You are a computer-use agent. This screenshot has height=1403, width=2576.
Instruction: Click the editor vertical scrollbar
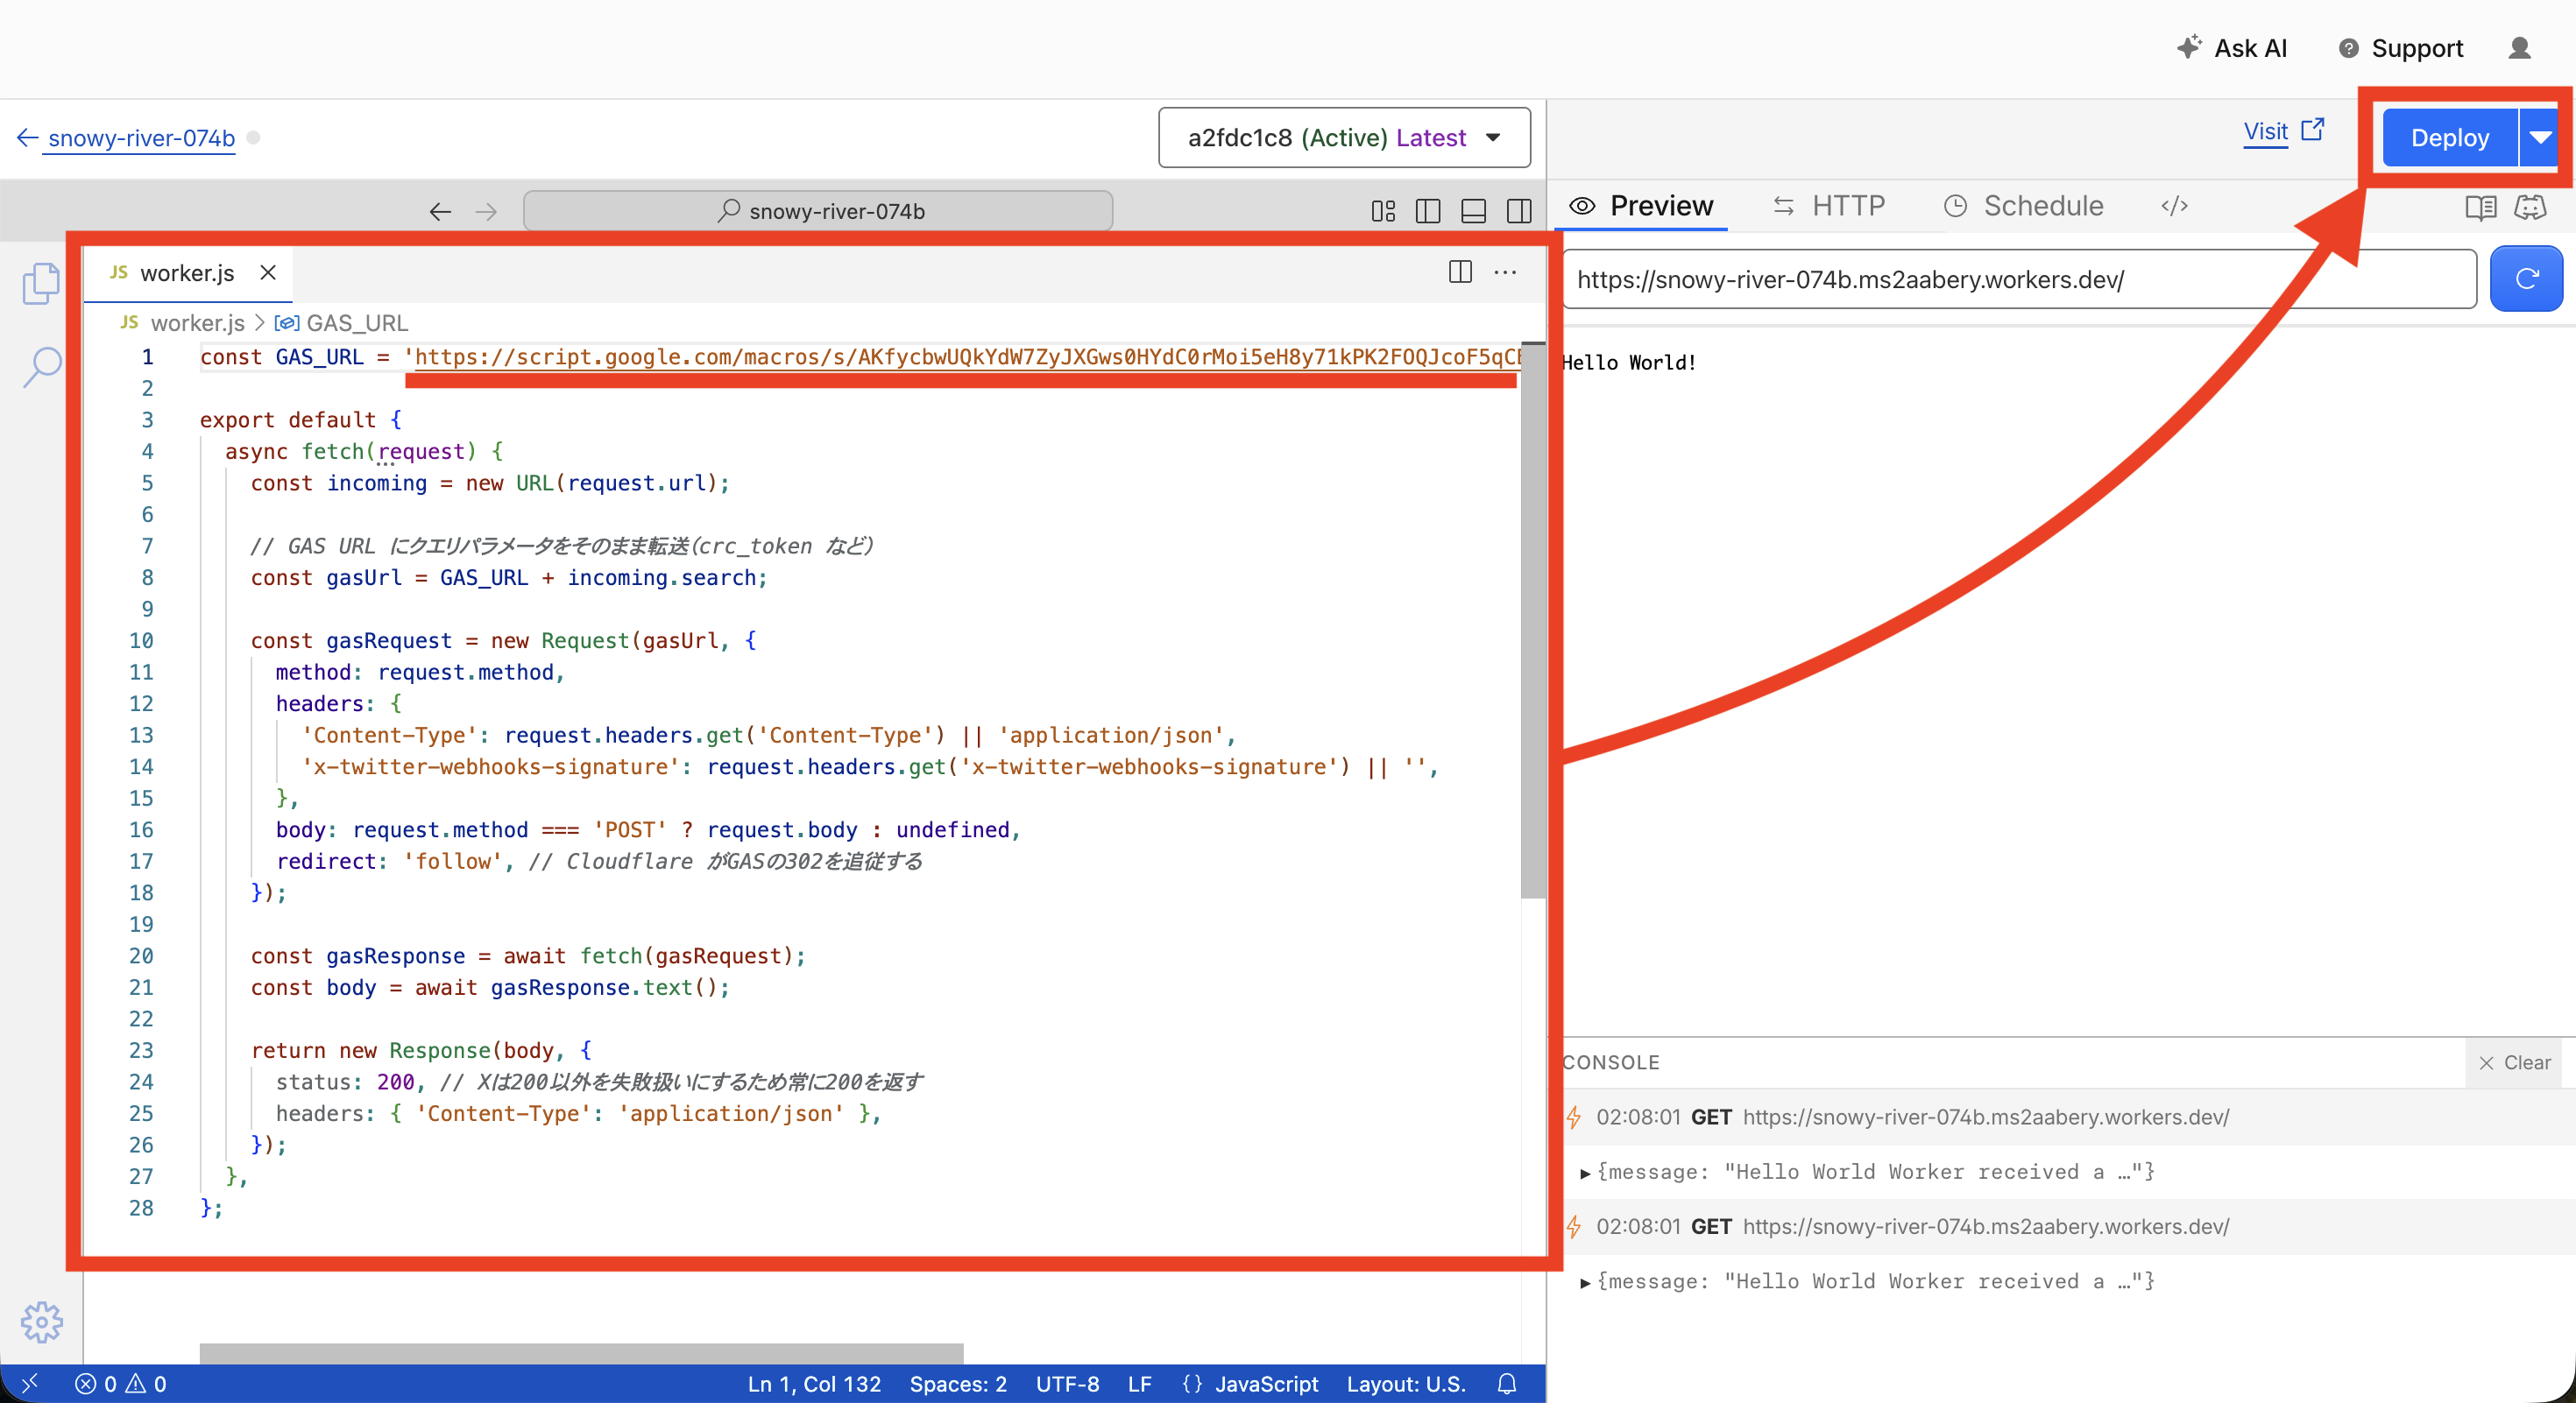pyautogui.click(x=1532, y=619)
